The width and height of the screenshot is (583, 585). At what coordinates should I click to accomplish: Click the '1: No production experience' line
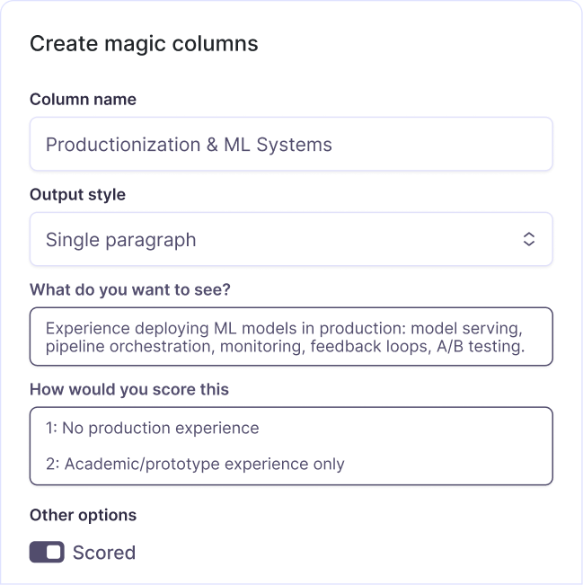(152, 428)
